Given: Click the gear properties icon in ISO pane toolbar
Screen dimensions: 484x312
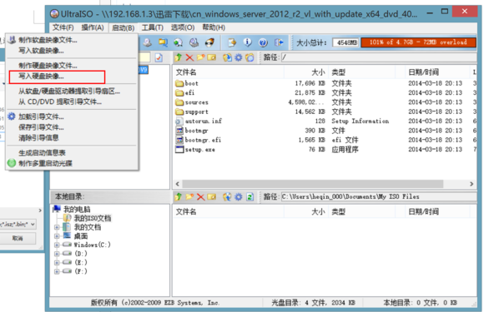Looking at the screenshot, I should click(x=239, y=57).
